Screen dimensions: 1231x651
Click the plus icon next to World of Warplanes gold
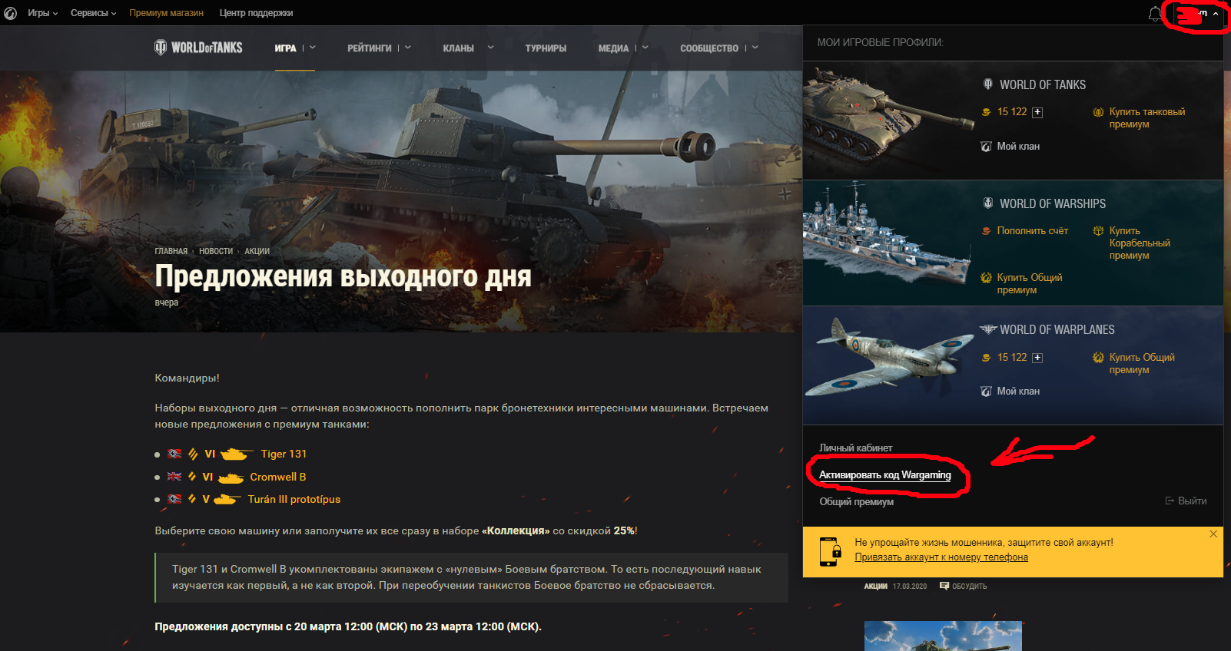tap(1037, 358)
